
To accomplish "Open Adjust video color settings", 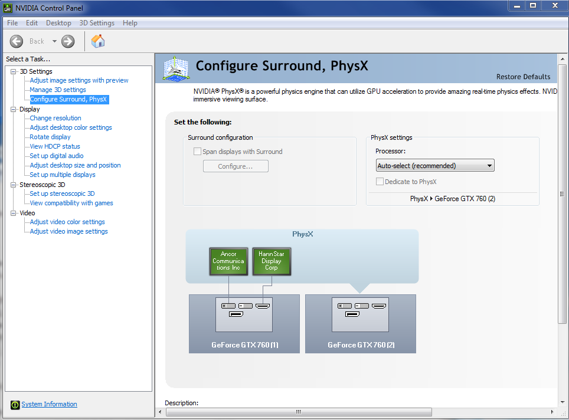I will [67, 222].
